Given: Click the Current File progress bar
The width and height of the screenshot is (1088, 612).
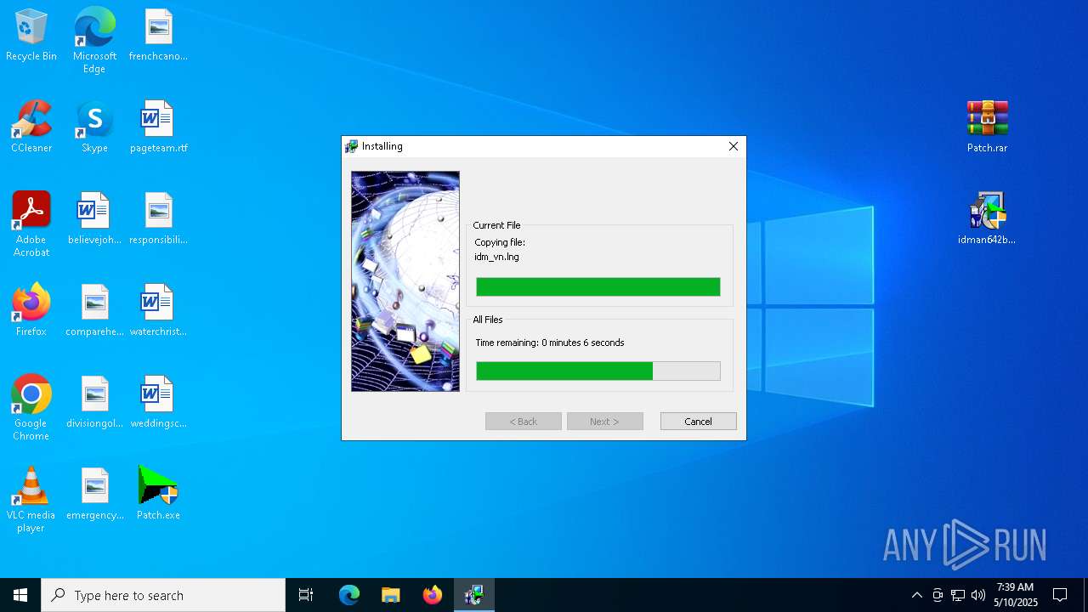Looking at the screenshot, I should (598, 286).
